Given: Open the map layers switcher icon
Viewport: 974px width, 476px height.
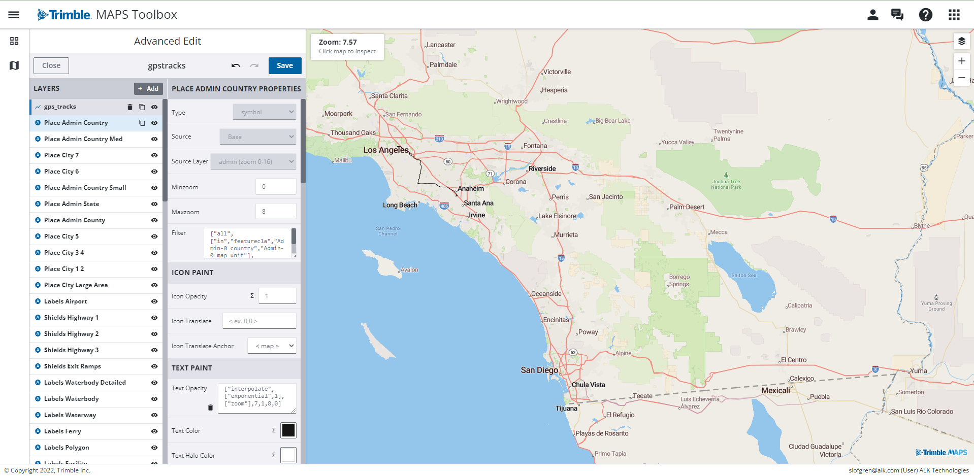Looking at the screenshot, I should coord(961,41).
